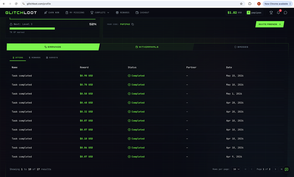The image size is (294, 177).
Task: Click the Invite Friends button
Action: tap(270, 24)
